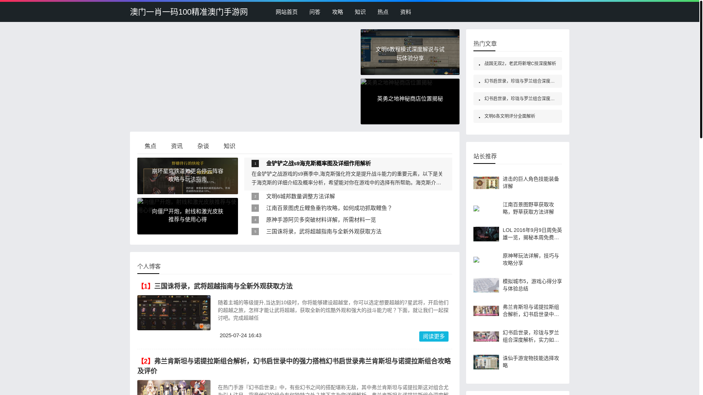Open recommended LOL 2016年9月9日周免英雄一览
This screenshot has height=395, width=703.
[x=532, y=234]
